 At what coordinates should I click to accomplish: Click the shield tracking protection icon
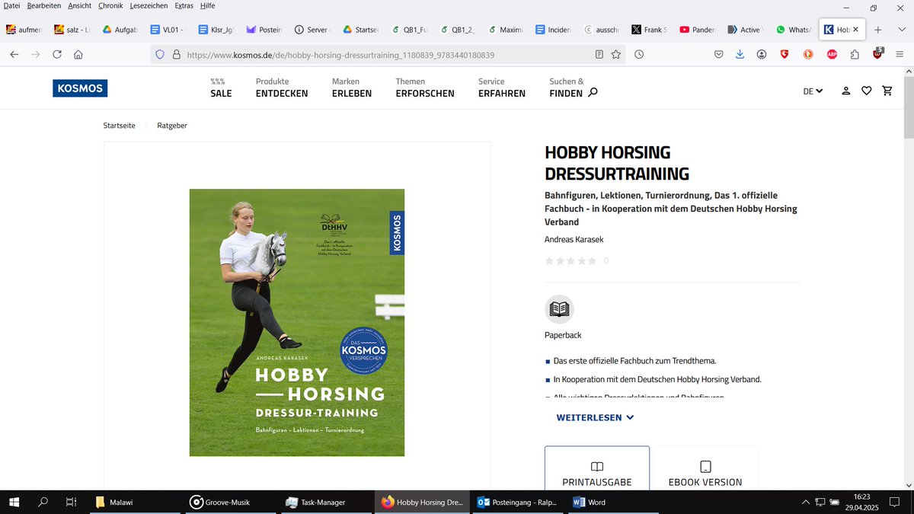(160, 55)
